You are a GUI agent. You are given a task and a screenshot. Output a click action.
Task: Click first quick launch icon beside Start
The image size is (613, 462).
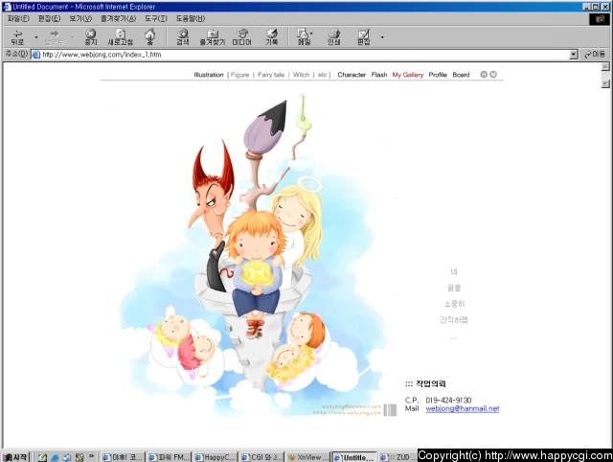[42, 457]
